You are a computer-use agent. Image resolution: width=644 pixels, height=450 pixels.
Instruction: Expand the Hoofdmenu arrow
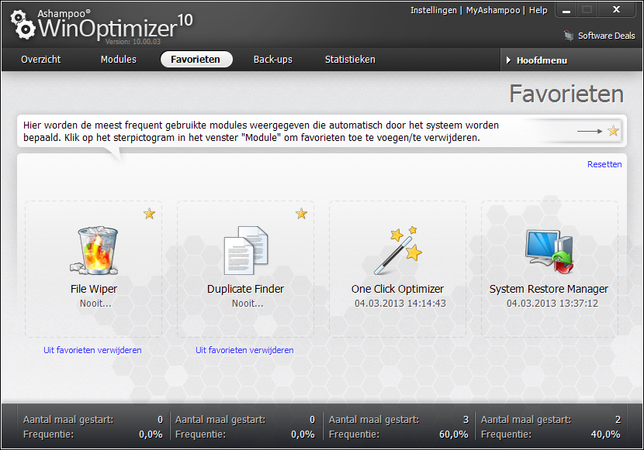pyautogui.click(x=508, y=60)
